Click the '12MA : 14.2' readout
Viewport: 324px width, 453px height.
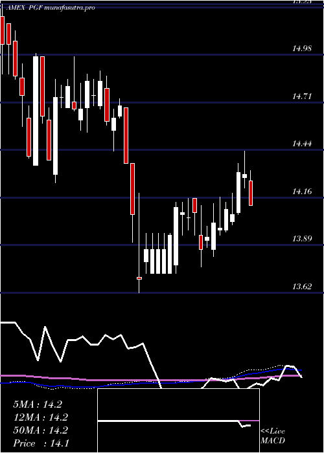(40, 417)
